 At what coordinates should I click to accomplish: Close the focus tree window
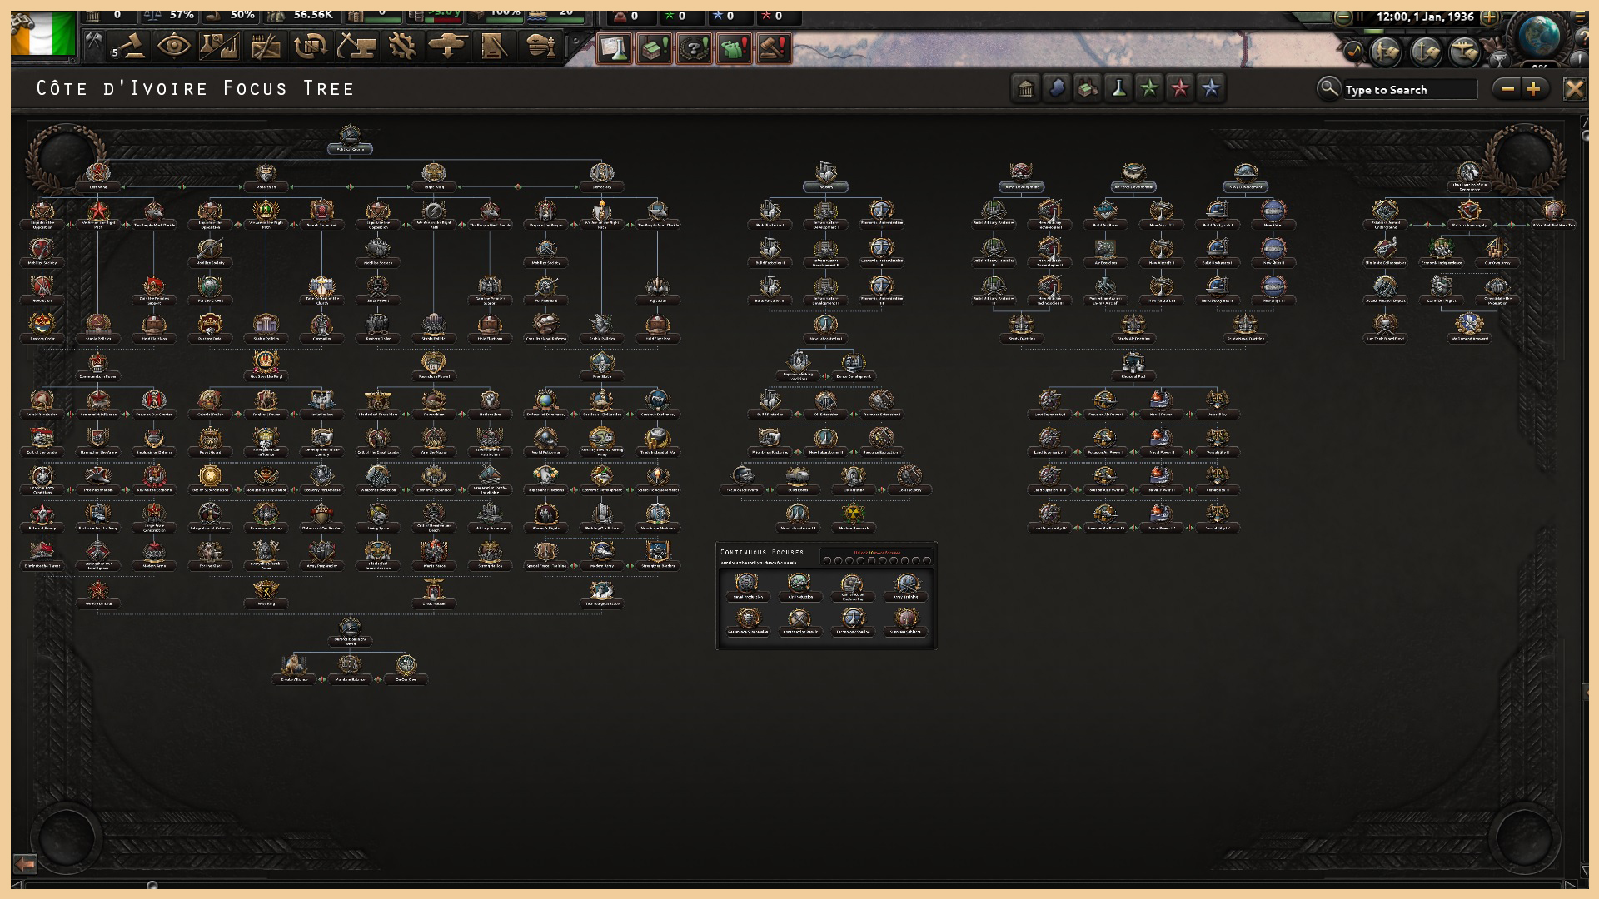1574,88
